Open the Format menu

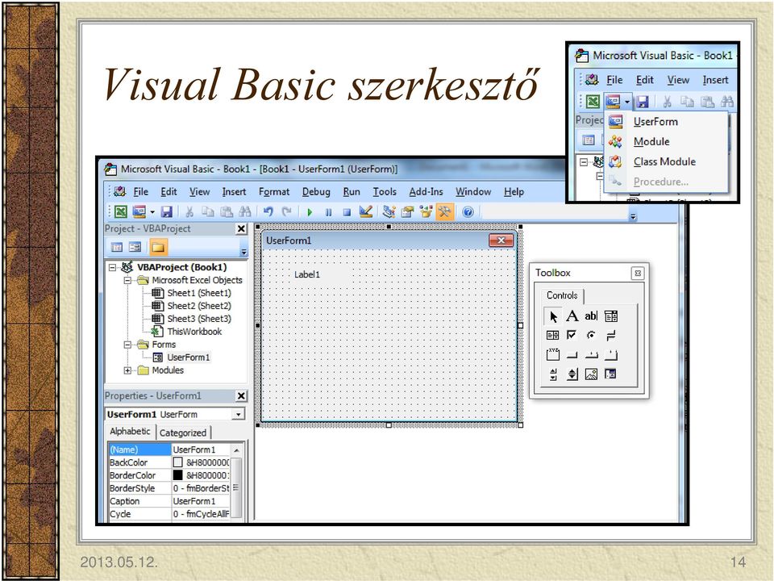click(x=274, y=192)
